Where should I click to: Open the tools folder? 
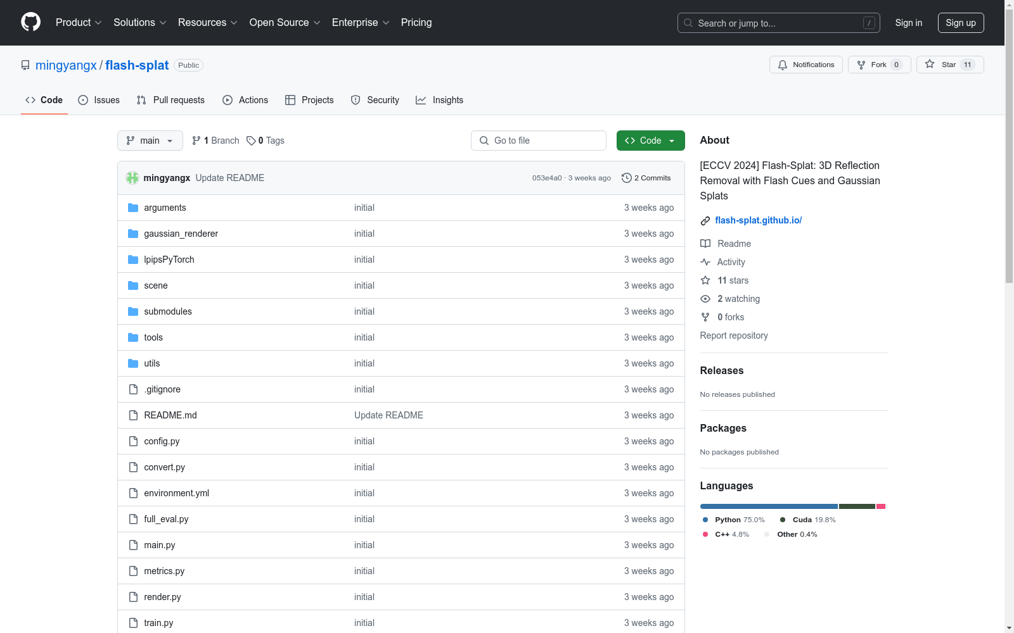click(x=153, y=337)
